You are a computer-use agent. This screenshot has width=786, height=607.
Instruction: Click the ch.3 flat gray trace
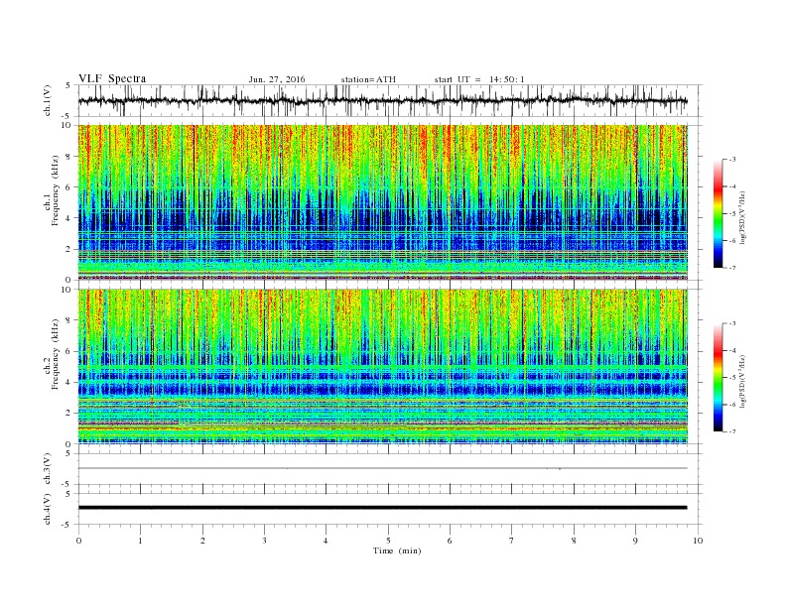click(x=382, y=468)
